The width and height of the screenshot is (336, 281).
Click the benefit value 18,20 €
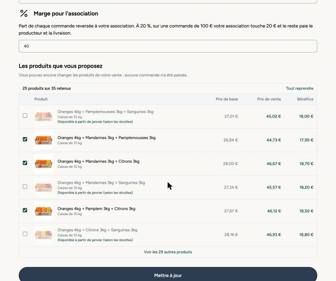click(306, 187)
